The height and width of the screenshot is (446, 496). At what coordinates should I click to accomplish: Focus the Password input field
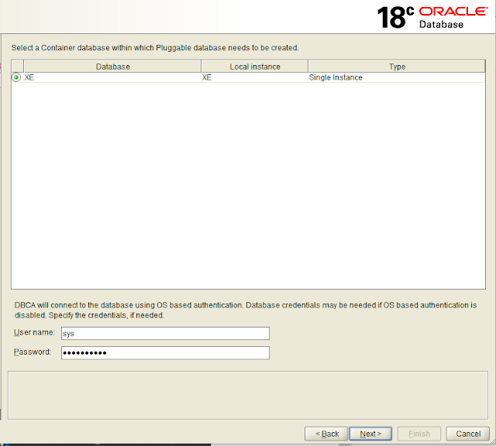coord(165,353)
